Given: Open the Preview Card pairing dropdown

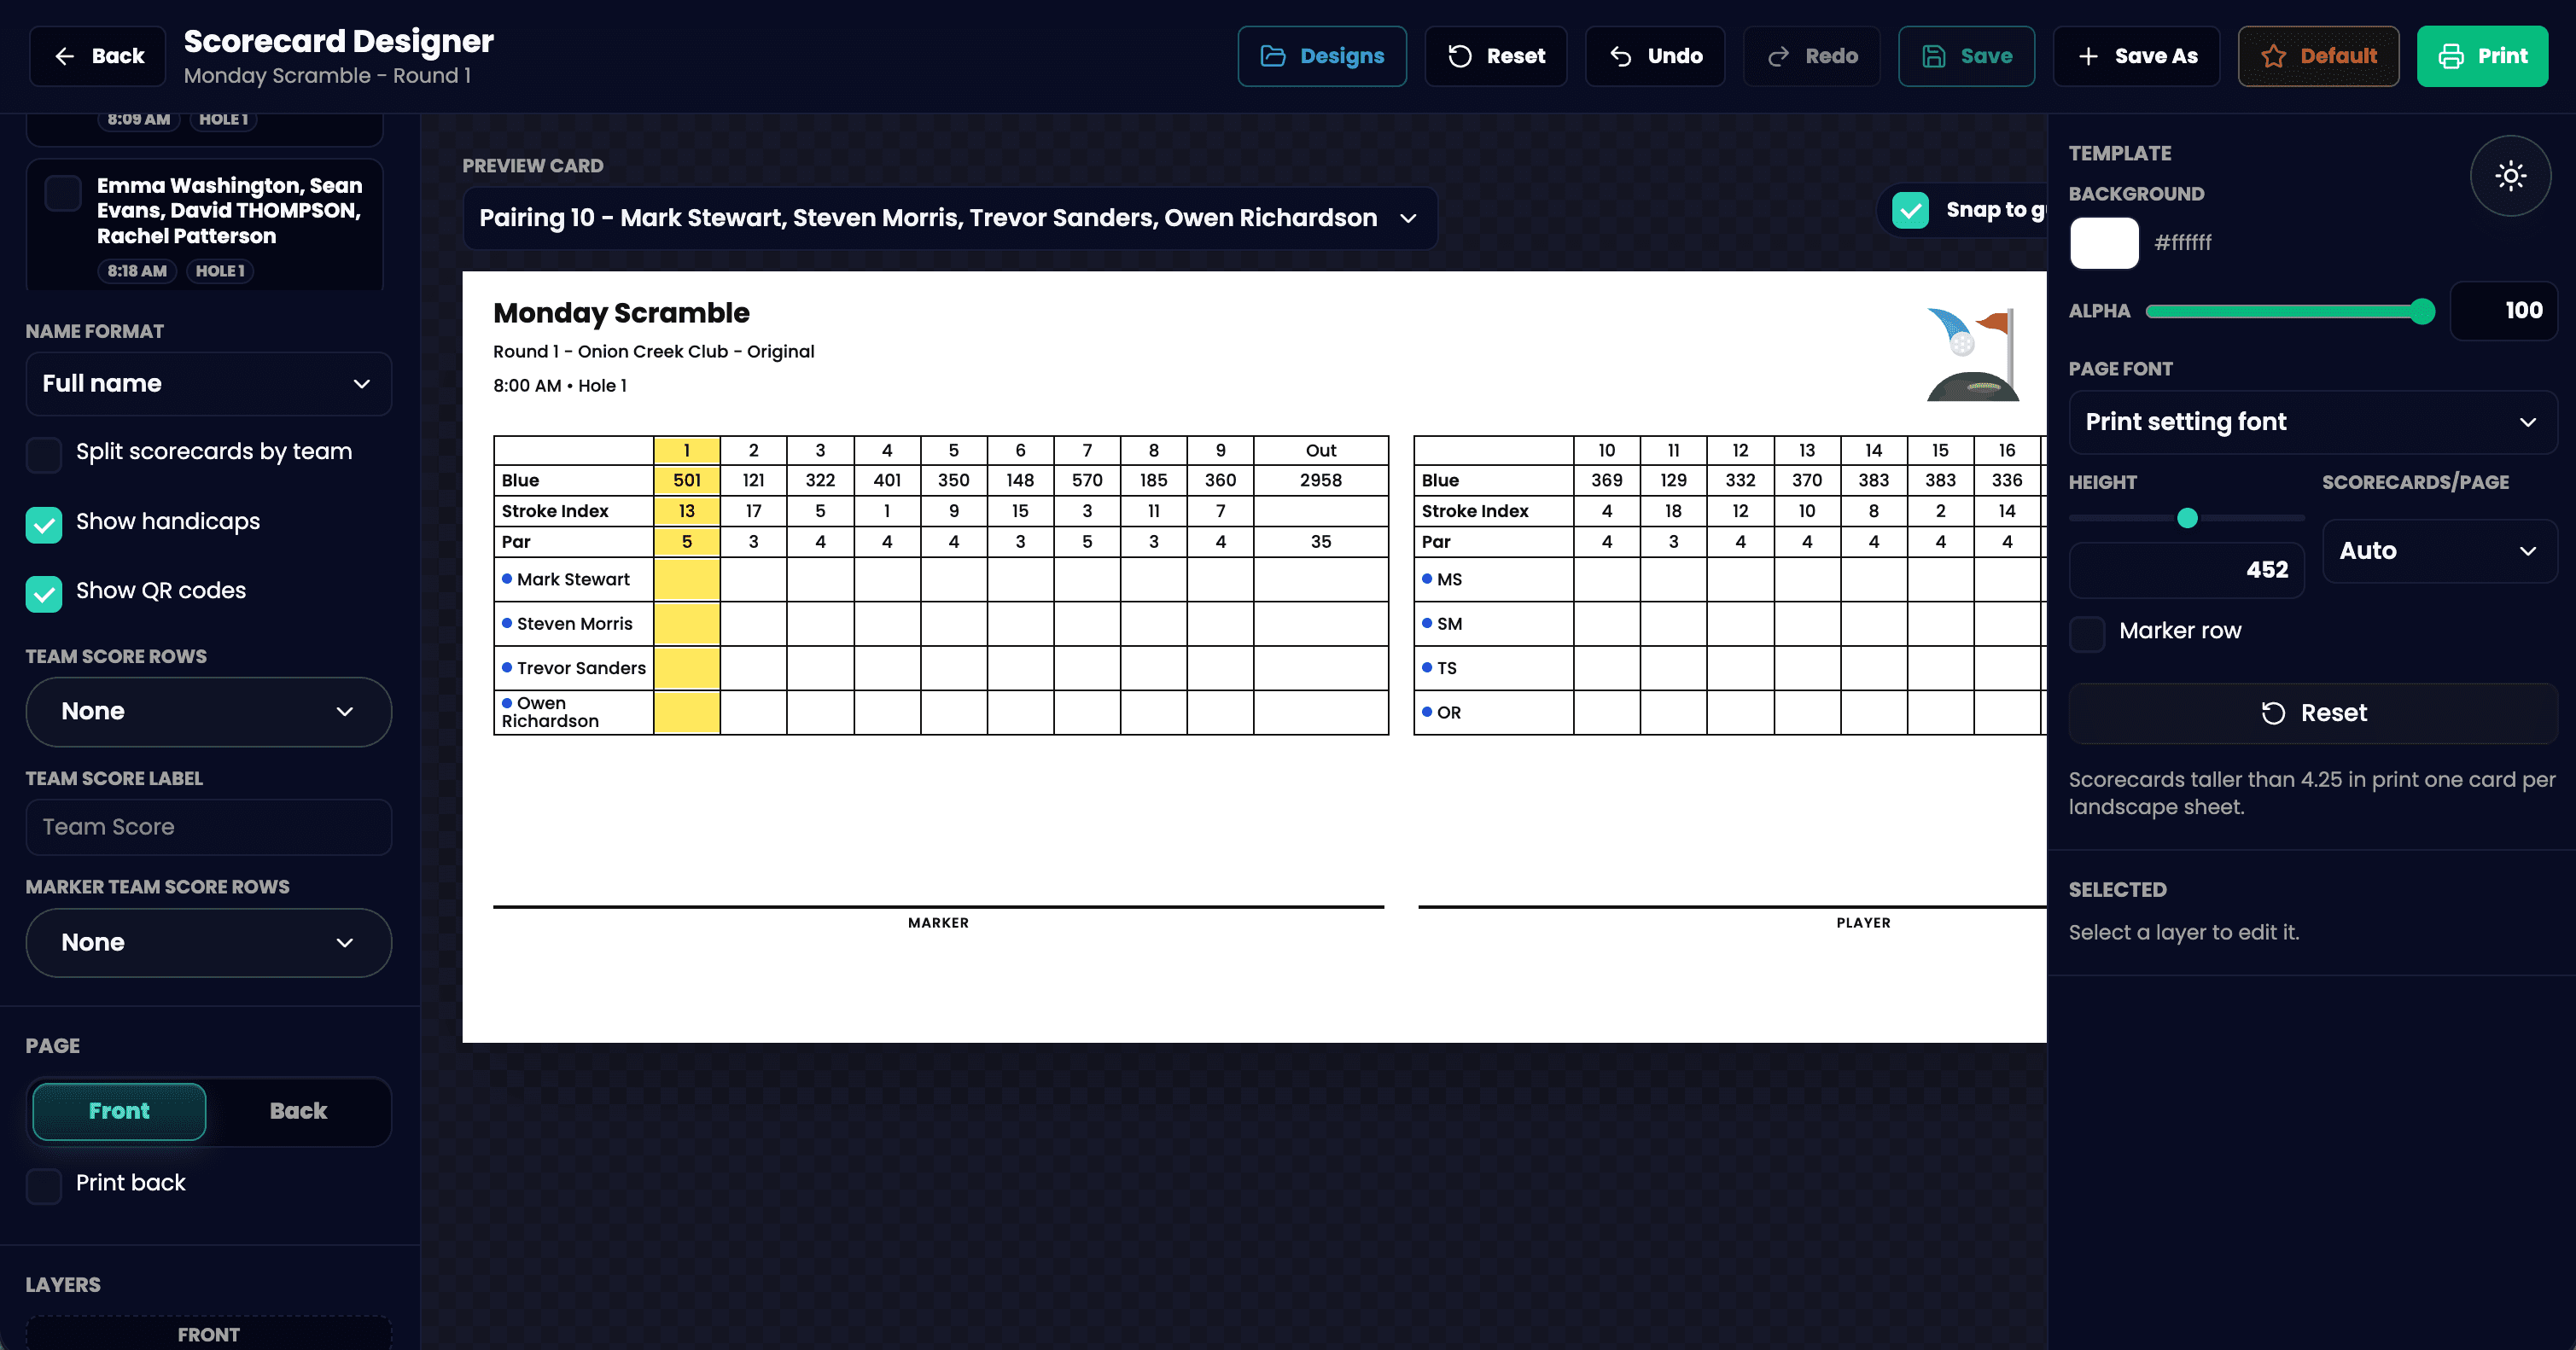Looking at the screenshot, I should [x=949, y=218].
